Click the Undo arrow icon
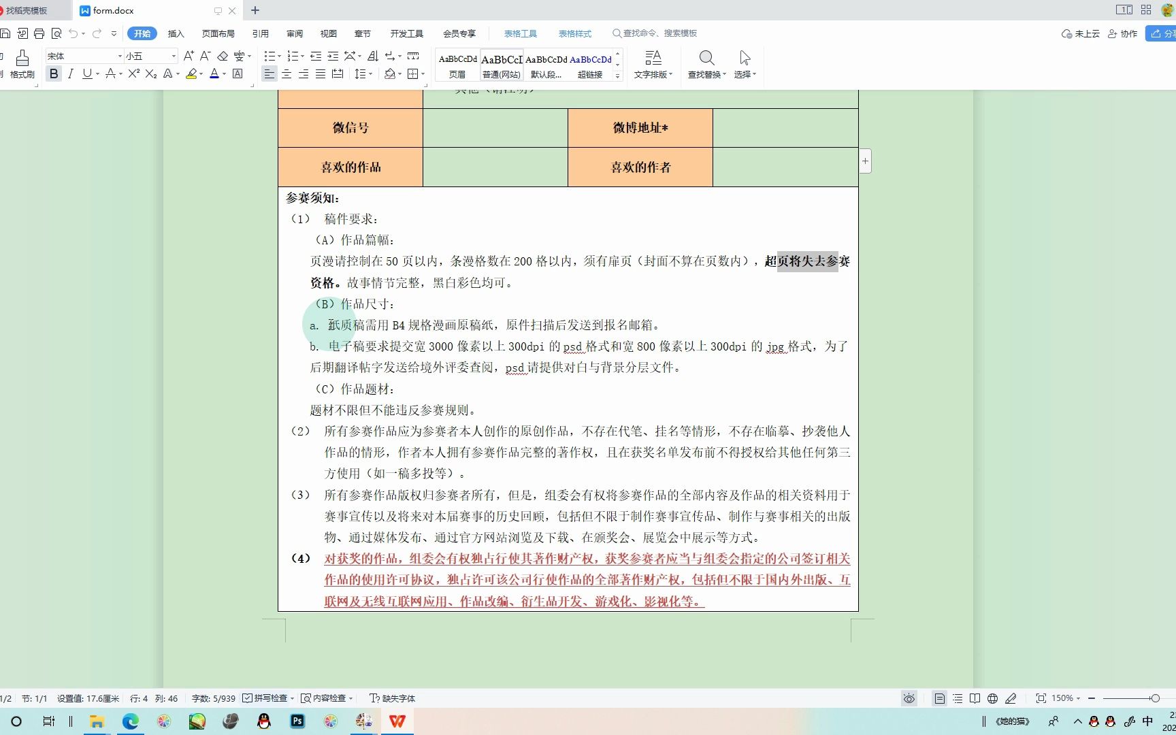Screen dimensions: 1176x735 click(x=73, y=33)
